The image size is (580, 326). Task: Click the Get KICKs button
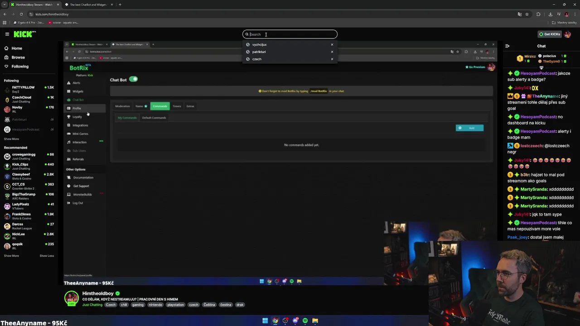[550, 34]
